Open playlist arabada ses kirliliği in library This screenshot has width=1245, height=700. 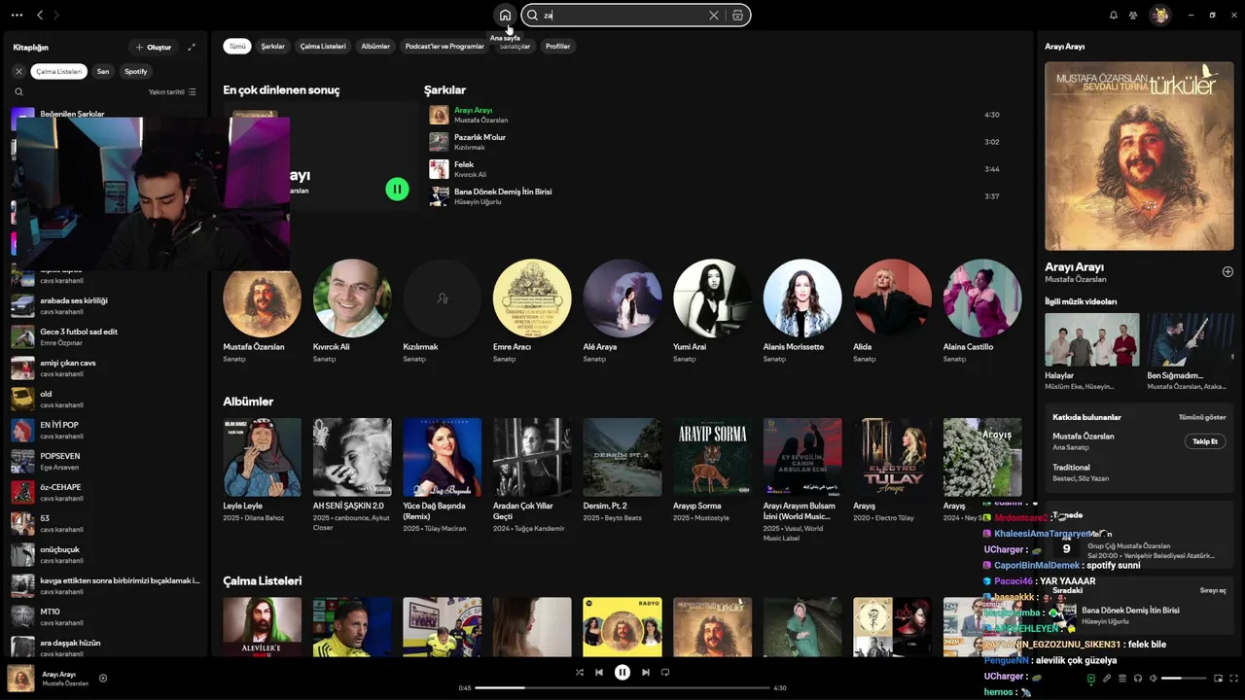[x=105, y=305]
